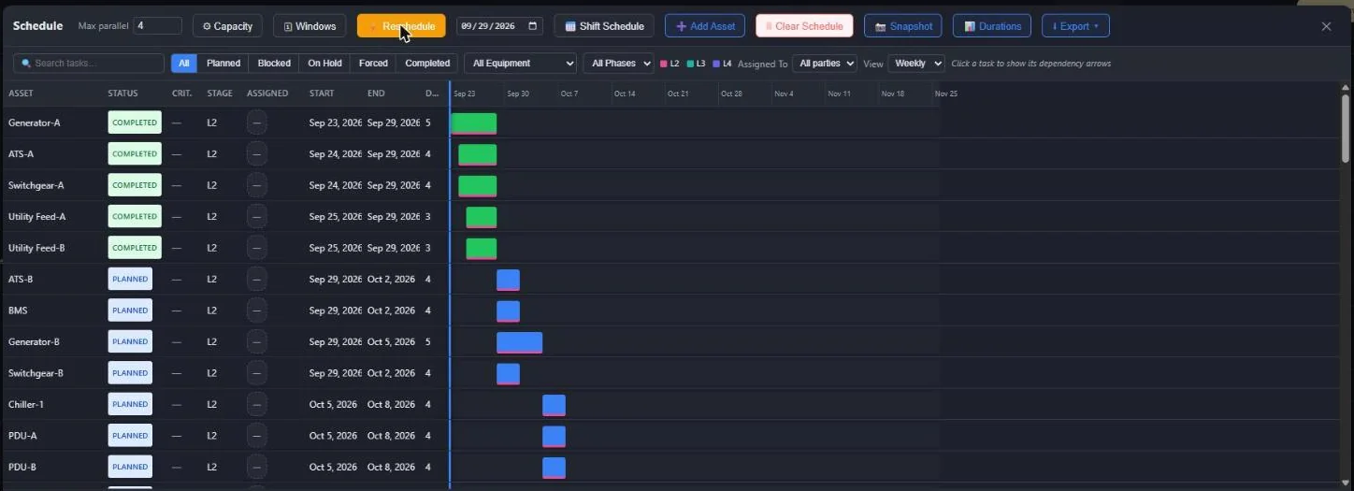1354x491 pixels.
Task: Click the assigned circle for Generator-A
Action: [x=257, y=123]
